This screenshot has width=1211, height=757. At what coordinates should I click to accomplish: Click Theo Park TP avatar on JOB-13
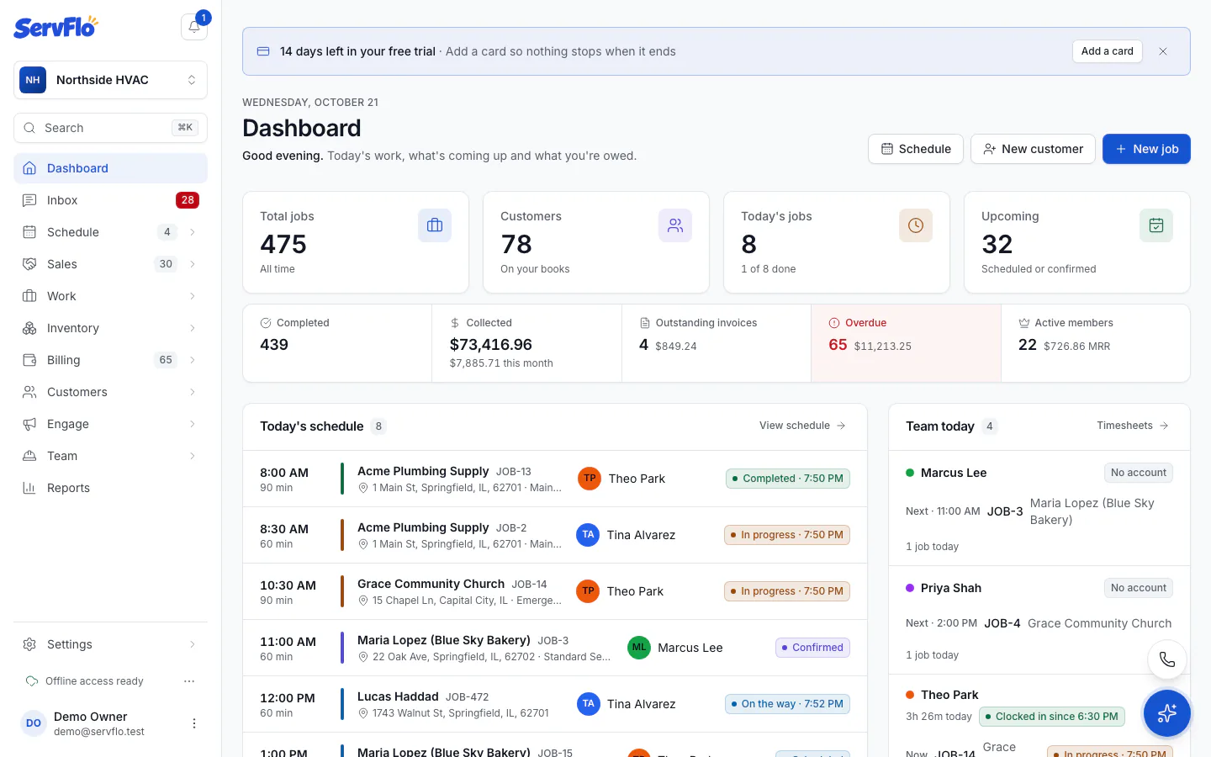click(590, 479)
